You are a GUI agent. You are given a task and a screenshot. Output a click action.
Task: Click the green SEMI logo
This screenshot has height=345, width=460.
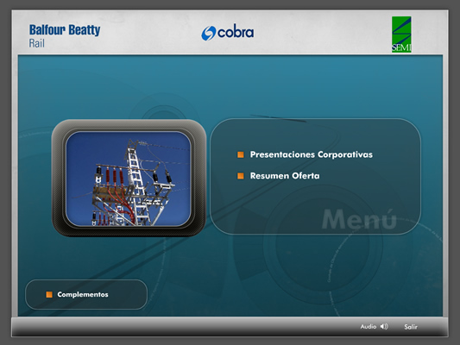401,34
